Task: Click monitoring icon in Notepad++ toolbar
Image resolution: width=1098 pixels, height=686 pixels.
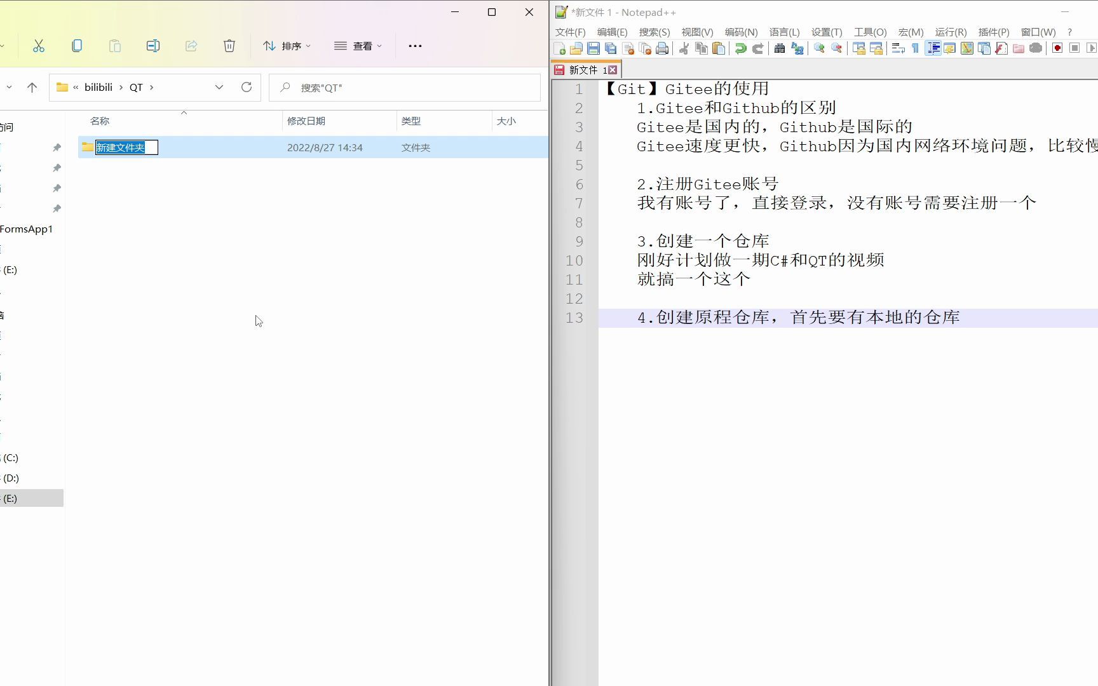Action: coord(1036,49)
